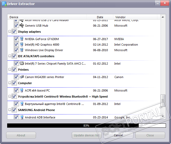Sort by the Date column header
Viewport: 171px width, 144px height.
[x=100, y=17]
